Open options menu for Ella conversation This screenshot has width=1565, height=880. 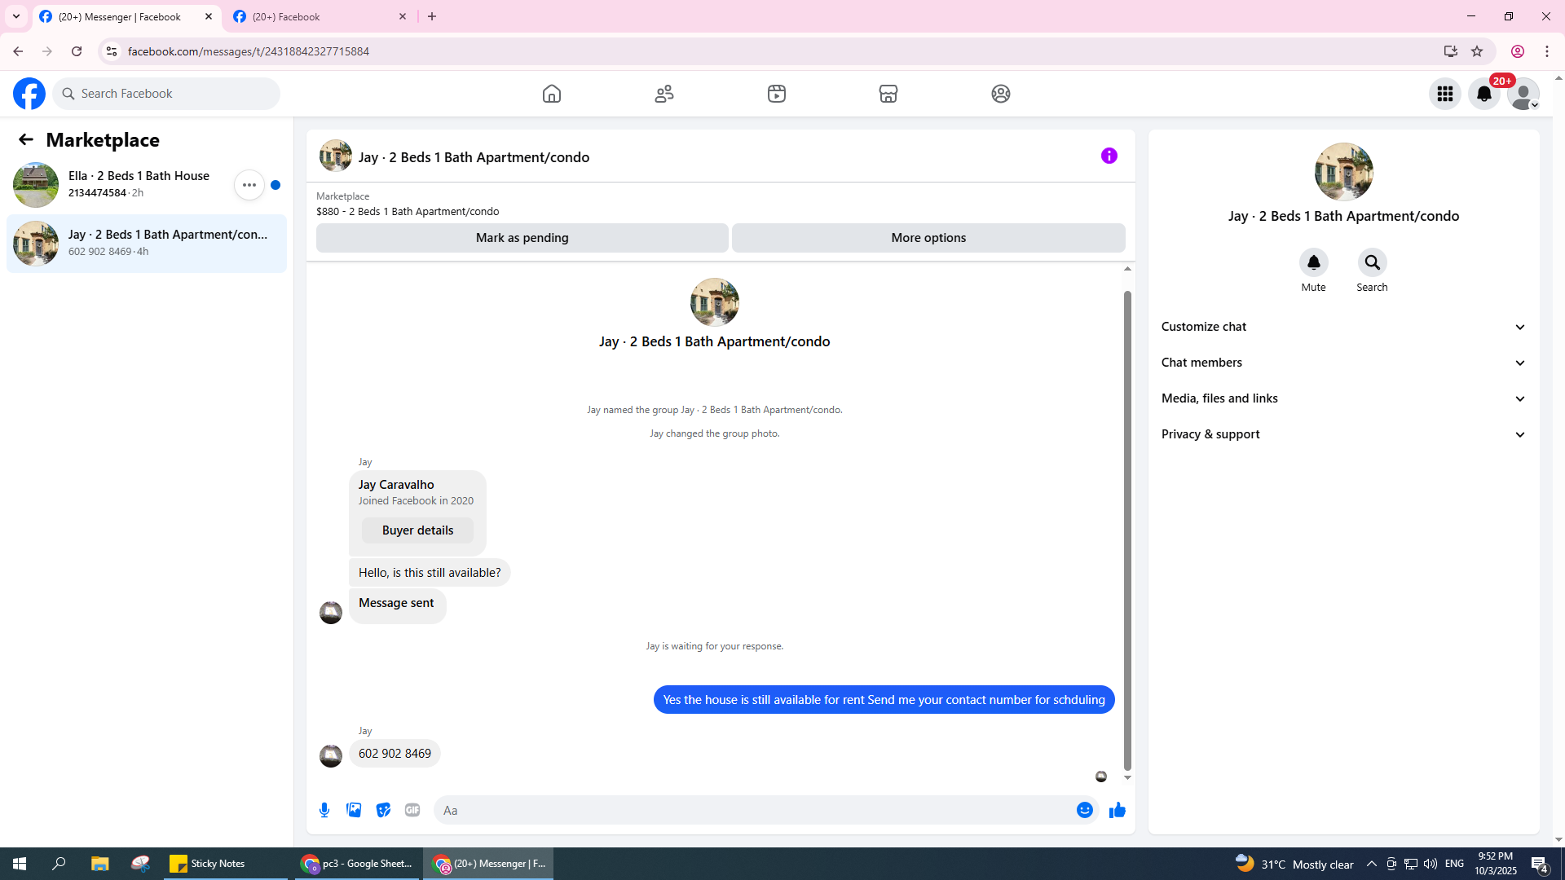[249, 185]
